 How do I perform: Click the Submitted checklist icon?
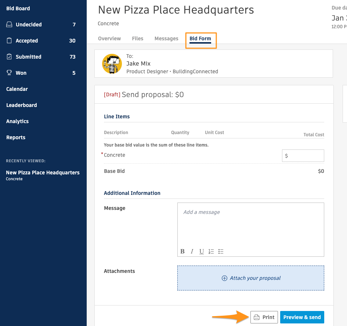[x=9, y=57]
